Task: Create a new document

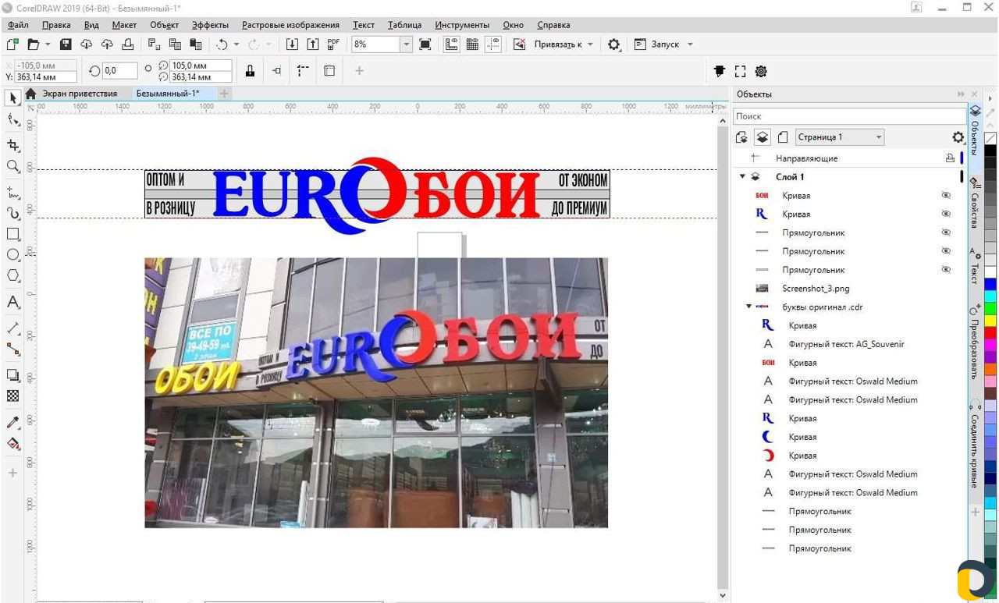Action: (12, 44)
